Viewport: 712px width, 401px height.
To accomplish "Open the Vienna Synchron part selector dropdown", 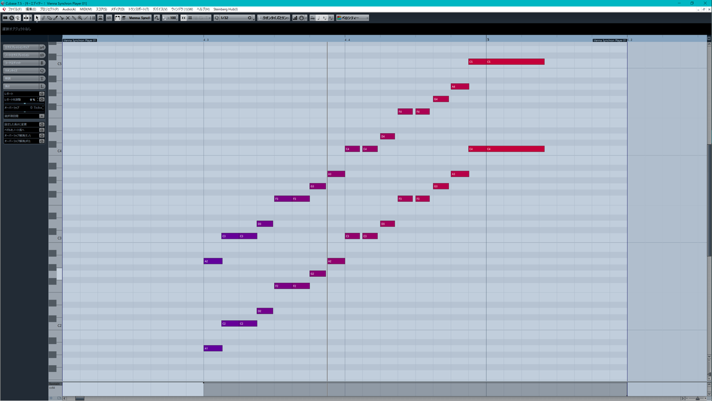I will pos(139,18).
